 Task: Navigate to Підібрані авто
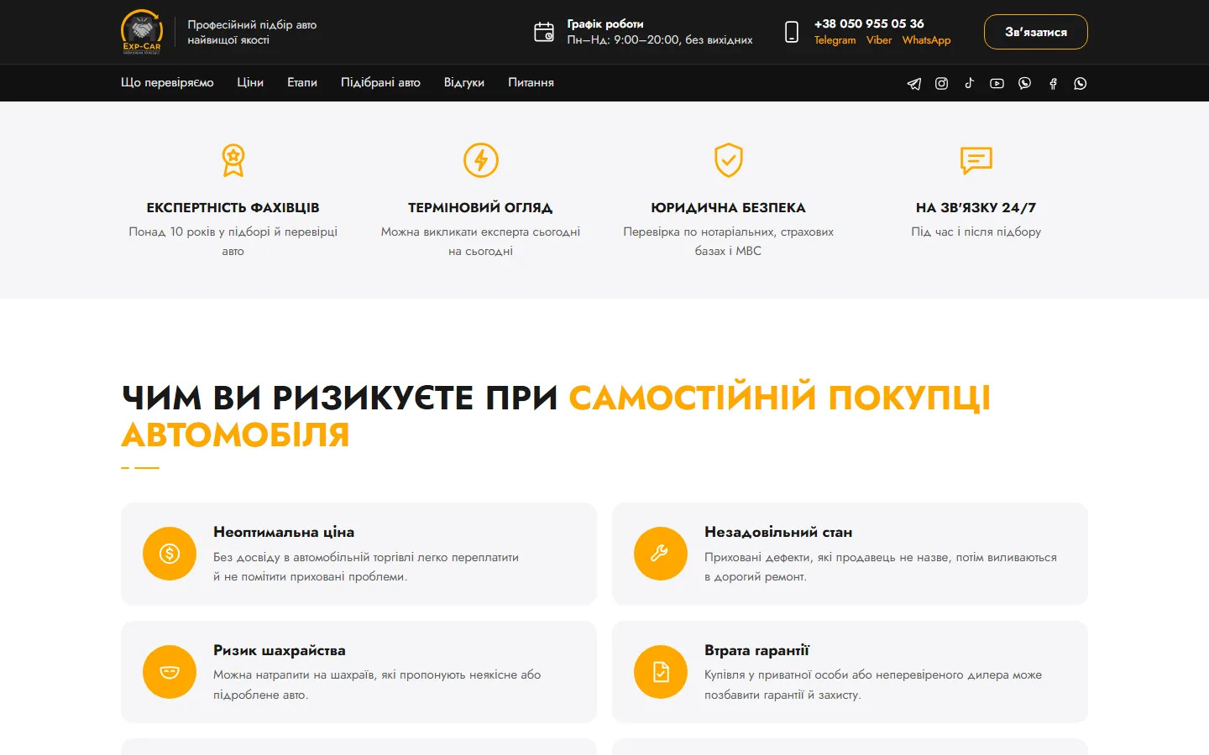pyautogui.click(x=380, y=82)
